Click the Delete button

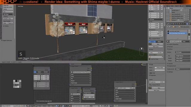8,9
